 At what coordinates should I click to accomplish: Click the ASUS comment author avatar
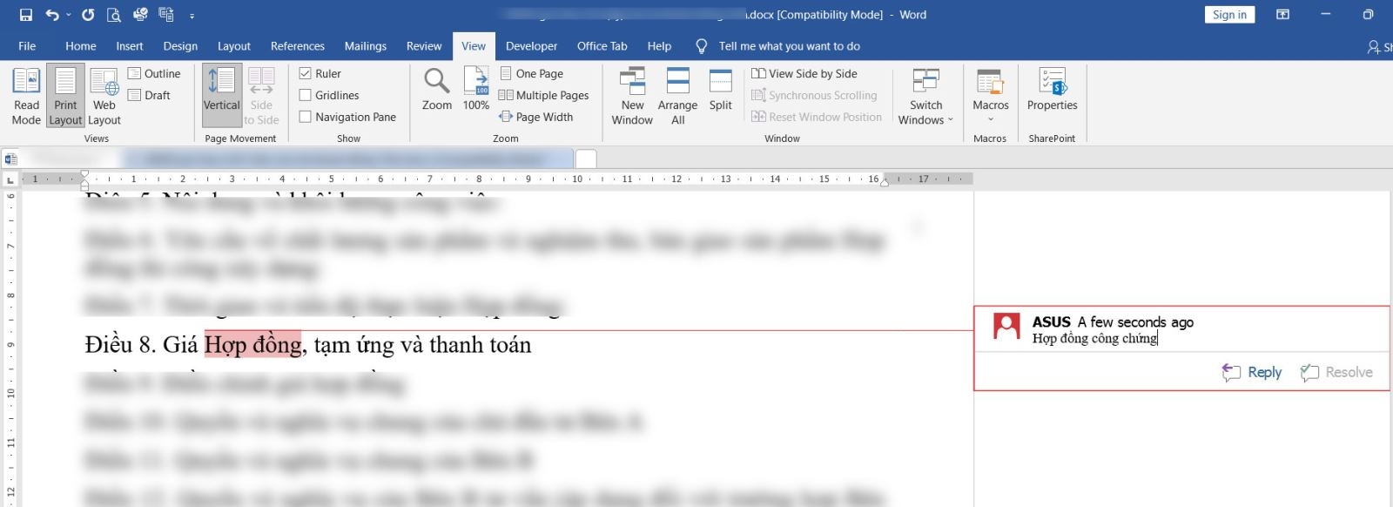click(x=1006, y=327)
